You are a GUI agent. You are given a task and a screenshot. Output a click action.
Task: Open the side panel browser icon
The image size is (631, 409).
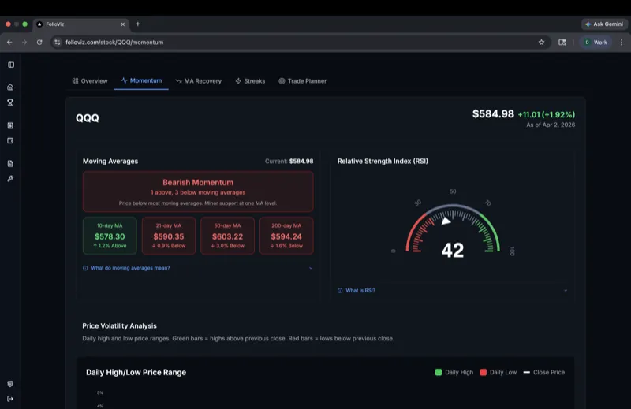(x=562, y=43)
